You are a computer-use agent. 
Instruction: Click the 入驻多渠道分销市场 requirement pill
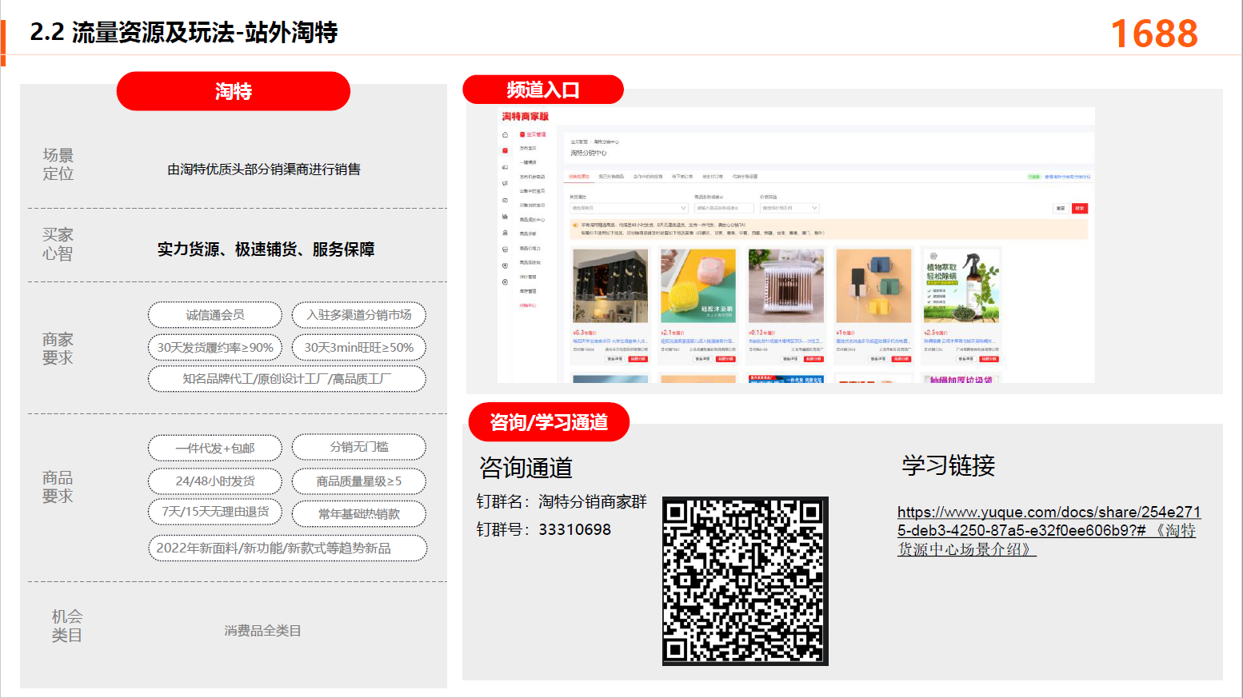coord(359,315)
